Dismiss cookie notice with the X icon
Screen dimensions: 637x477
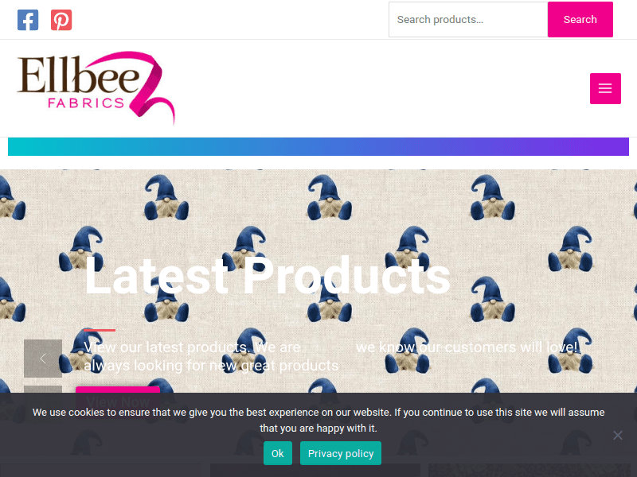618,435
